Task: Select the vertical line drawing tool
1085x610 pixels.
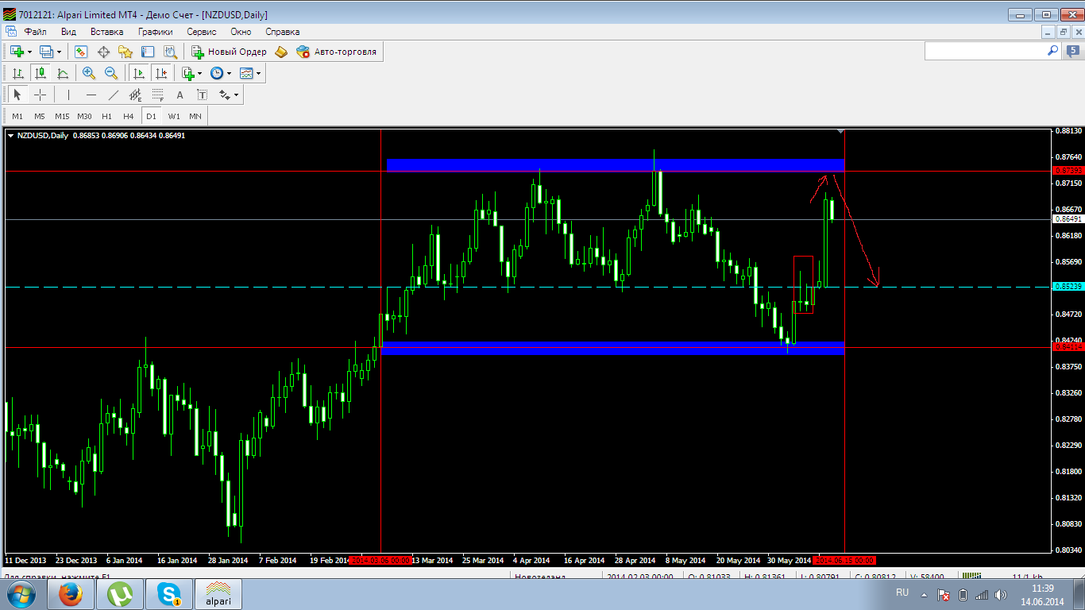Action: (x=69, y=95)
